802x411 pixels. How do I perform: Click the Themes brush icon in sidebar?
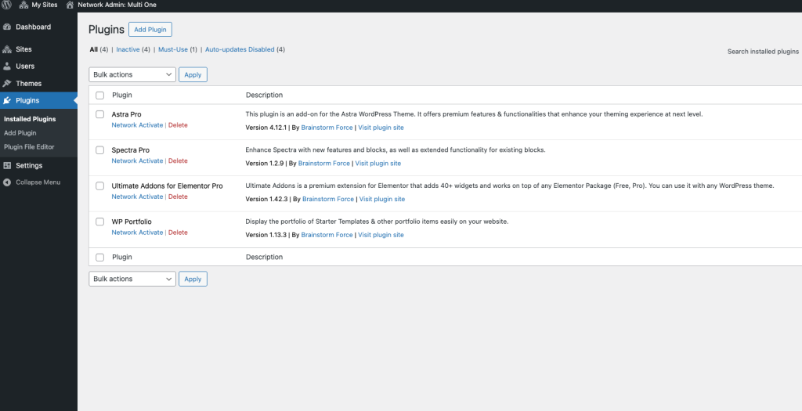click(x=7, y=83)
